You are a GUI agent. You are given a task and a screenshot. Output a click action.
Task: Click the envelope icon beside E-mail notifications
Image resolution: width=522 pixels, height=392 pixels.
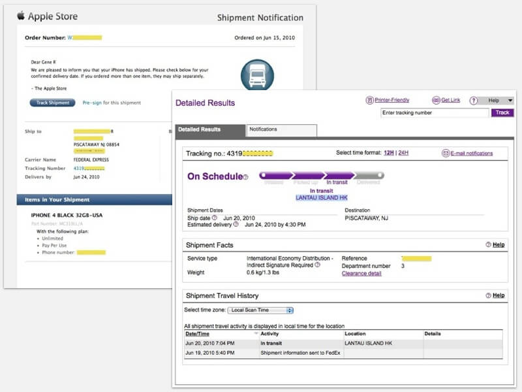point(446,154)
